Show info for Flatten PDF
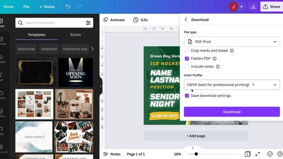This screenshot has height=159, width=283. (214, 59)
